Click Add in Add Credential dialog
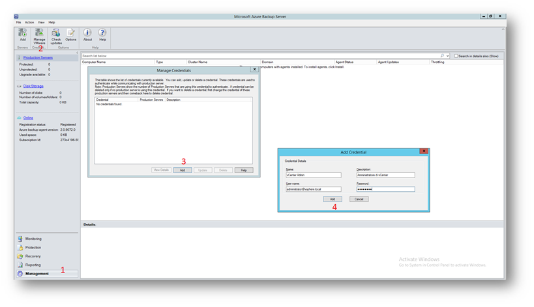 point(333,199)
